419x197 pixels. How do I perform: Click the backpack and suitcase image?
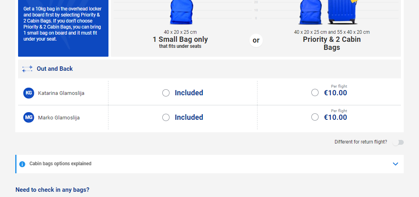pos(328,12)
